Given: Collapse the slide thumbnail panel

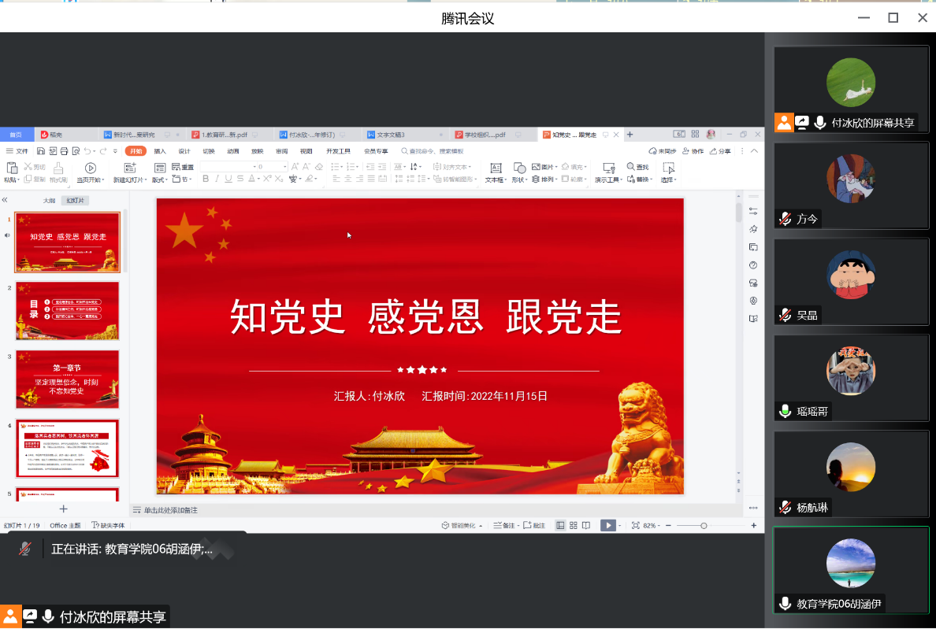Looking at the screenshot, I should (5, 200).
